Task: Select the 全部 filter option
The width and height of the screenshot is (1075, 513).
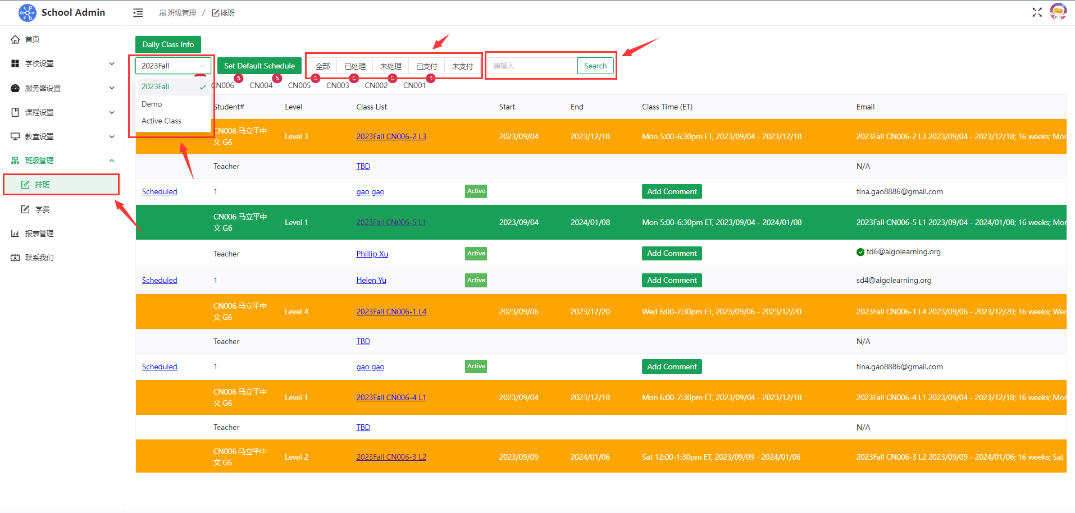Action: coord(322,66)
